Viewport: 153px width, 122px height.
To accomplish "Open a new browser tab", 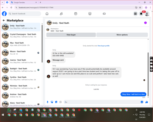I will pos(40,2).
